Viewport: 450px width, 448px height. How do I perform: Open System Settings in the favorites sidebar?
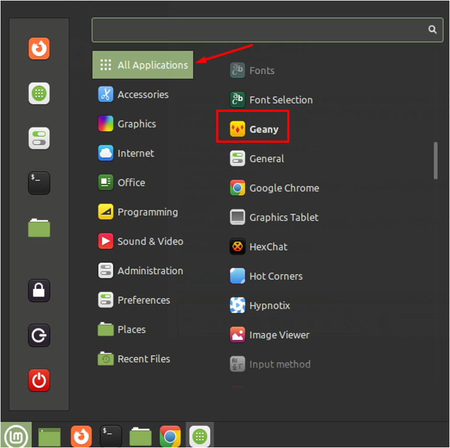(x=39, y=138)
